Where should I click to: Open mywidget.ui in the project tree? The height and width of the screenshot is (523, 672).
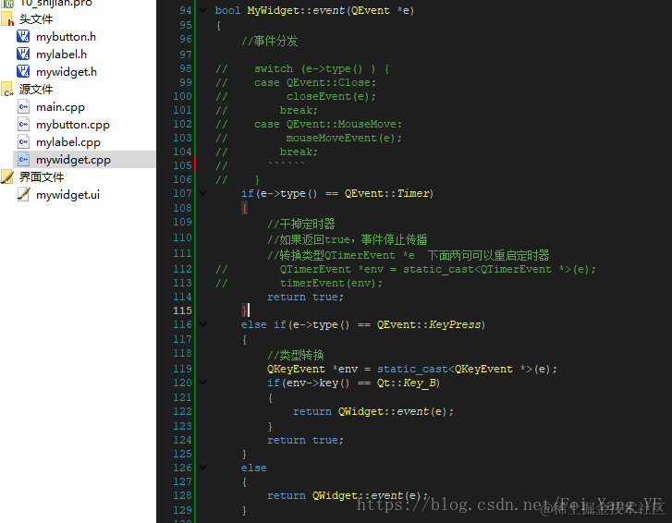[x=67, y=195]
